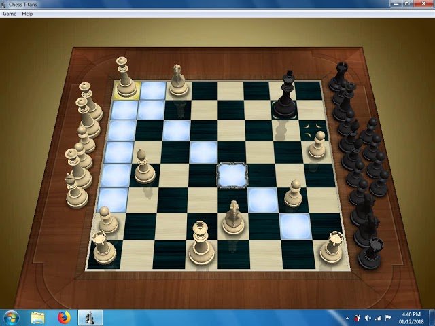
Task: Open the Help menu
Action: 27,14
